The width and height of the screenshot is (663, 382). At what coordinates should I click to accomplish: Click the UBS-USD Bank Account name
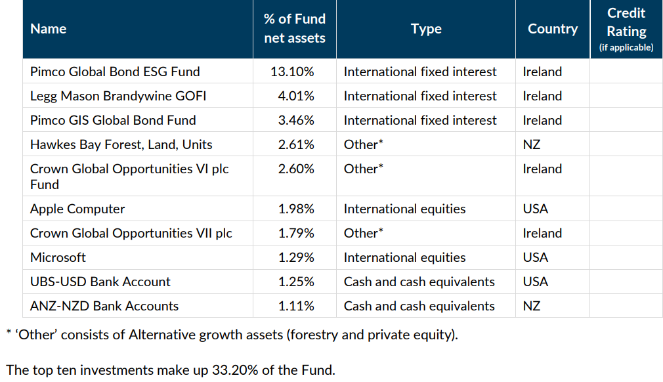coord(100,282)
